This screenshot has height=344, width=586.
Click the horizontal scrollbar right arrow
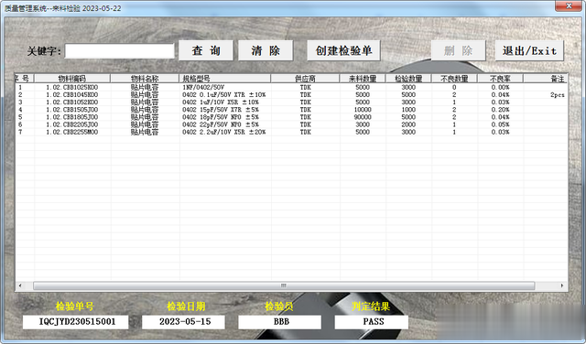point(562,285)
